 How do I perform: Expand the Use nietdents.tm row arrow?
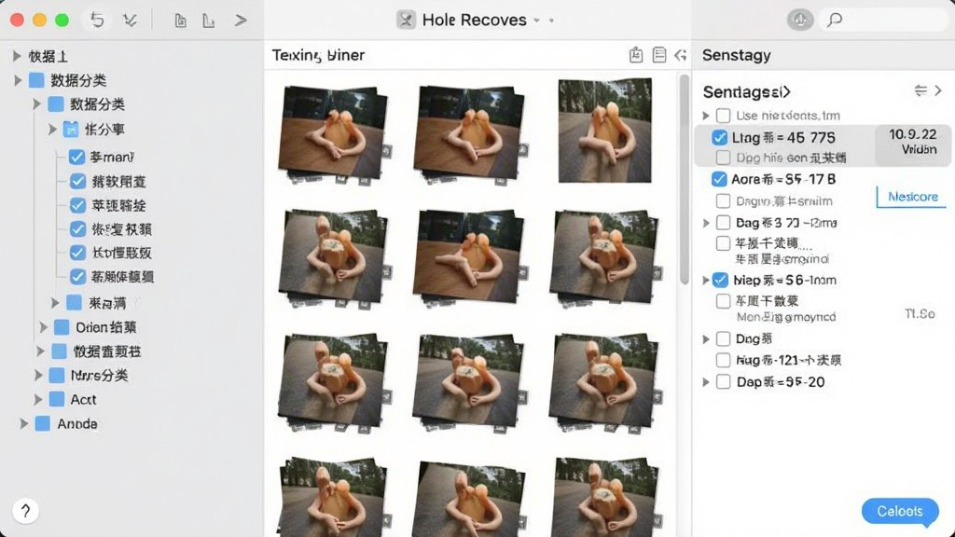[706, 116]
